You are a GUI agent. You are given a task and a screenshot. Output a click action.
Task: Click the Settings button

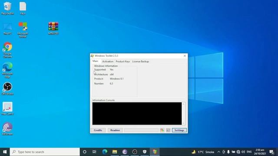(x=179, y=130)
